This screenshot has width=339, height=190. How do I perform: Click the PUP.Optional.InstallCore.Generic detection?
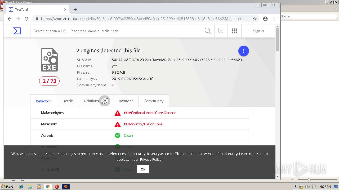(150, 113)
